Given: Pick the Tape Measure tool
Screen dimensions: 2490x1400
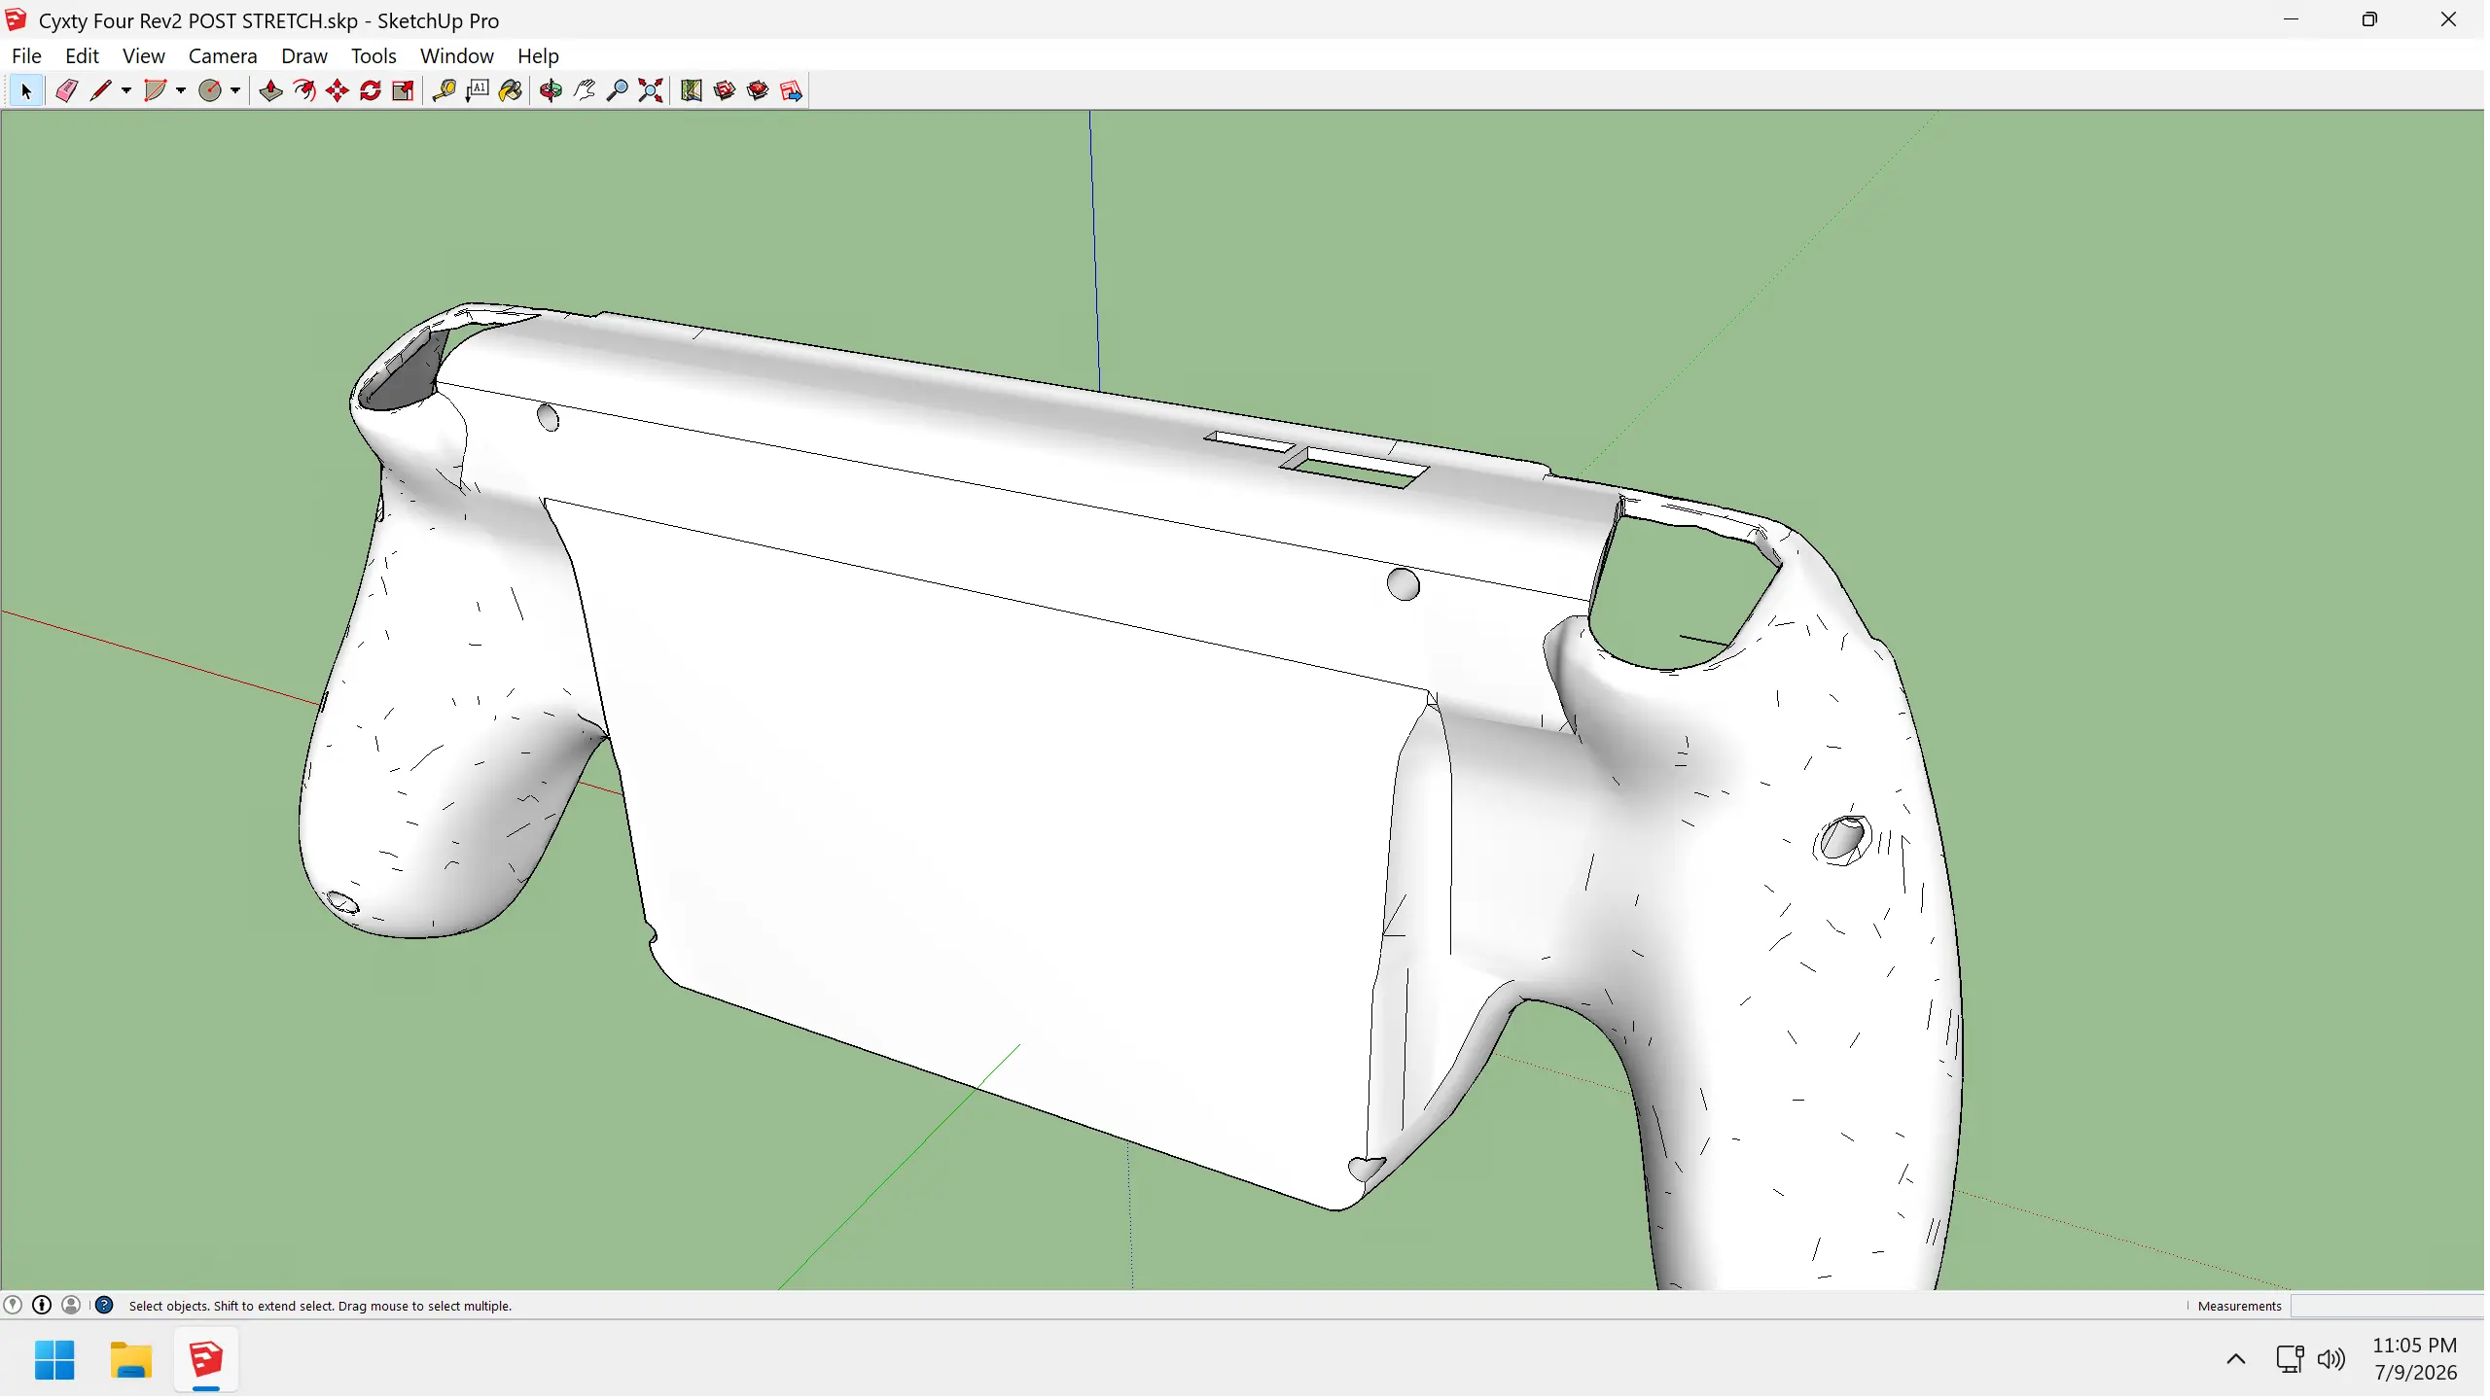Looking at the screenshot, I should tap(444, 91).
